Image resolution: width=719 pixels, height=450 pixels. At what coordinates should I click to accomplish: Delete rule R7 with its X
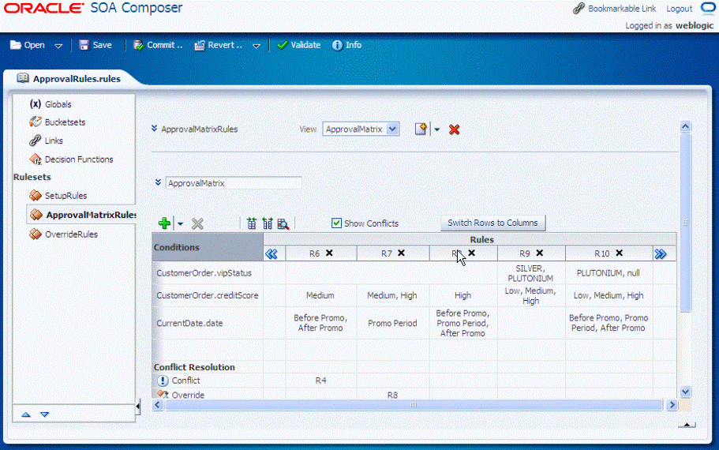[401, 253]
